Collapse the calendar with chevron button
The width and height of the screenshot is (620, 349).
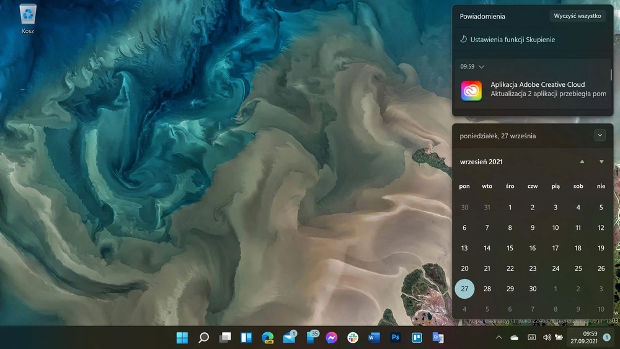click(x=600, y=135)
